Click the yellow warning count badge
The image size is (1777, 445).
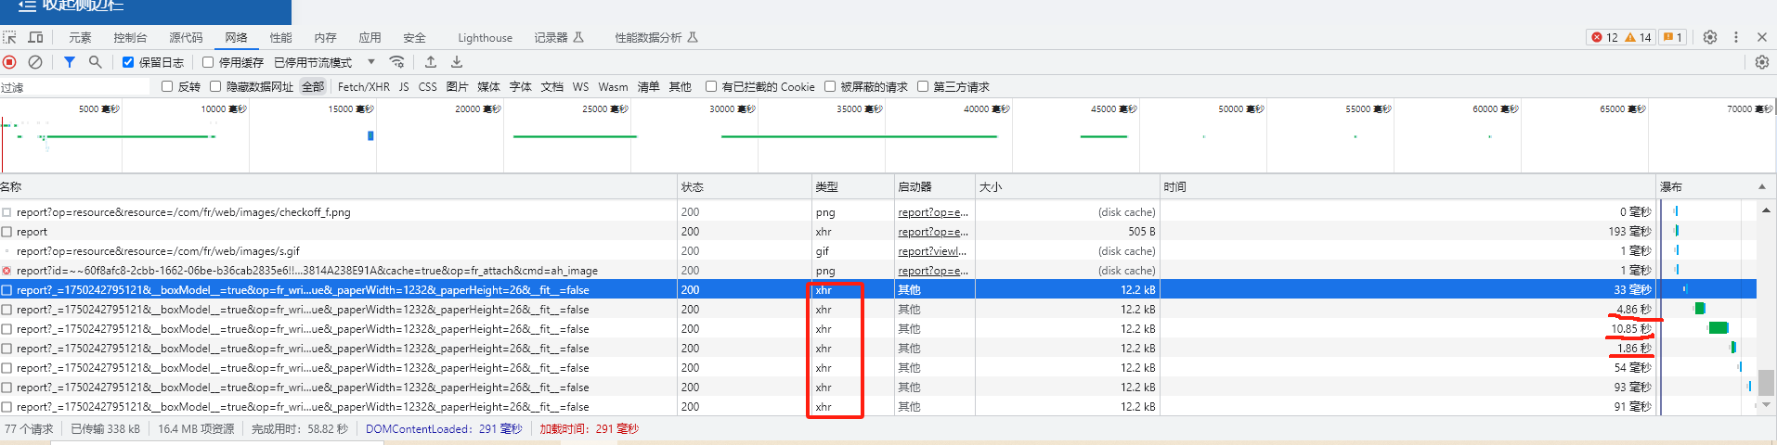click(1638, 37)
